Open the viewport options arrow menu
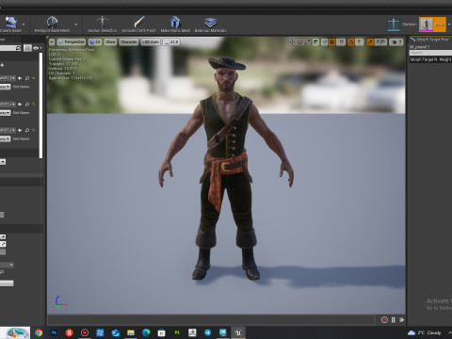This screenshot has height=339, width=452. coord(52,42)
